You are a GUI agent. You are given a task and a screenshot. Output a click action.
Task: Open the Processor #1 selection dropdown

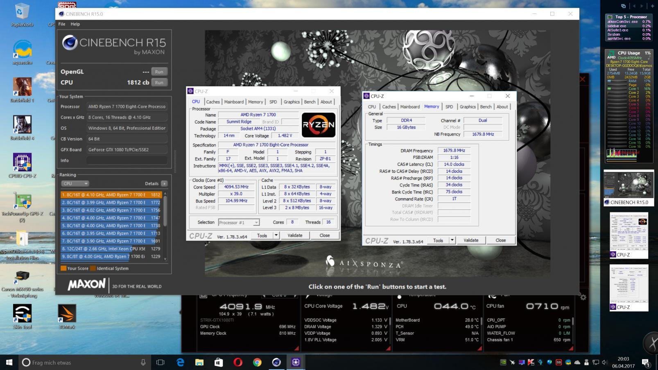pos(239,222)
